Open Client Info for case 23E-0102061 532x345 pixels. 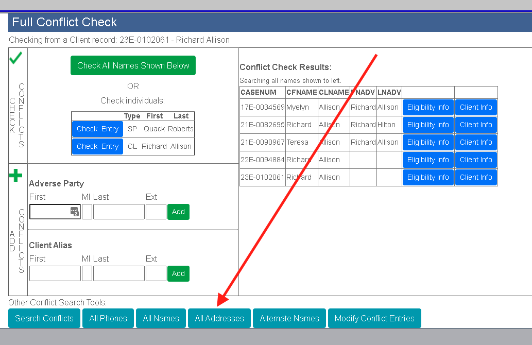coord(476,177)
